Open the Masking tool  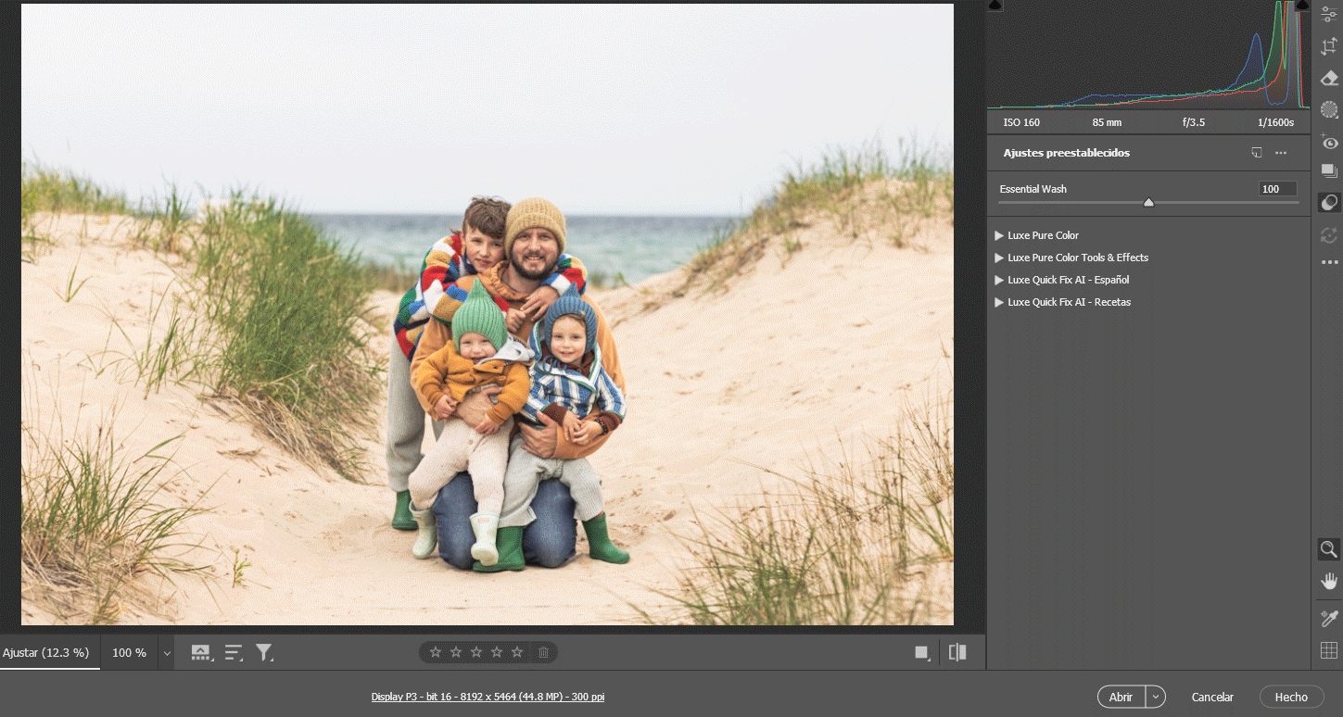tap(1329, 109)
